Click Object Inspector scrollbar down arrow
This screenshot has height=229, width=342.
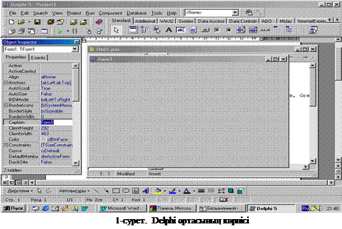pyautogui.click(x=76, y=163)
